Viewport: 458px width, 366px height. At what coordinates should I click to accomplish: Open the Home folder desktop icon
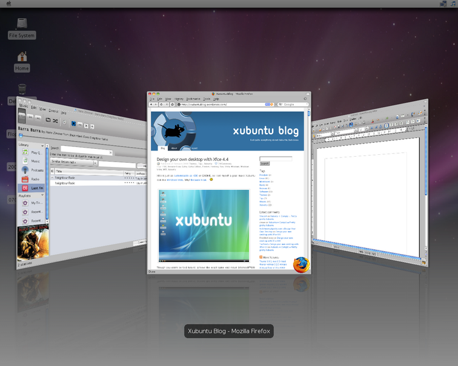22,61
